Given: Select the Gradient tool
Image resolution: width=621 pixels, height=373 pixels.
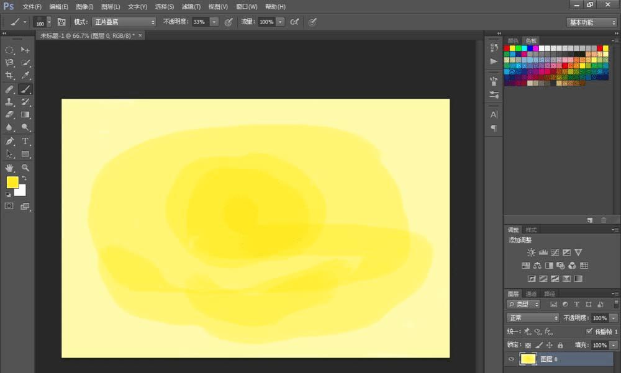Looking at the screenshot, I should [25, 115].
